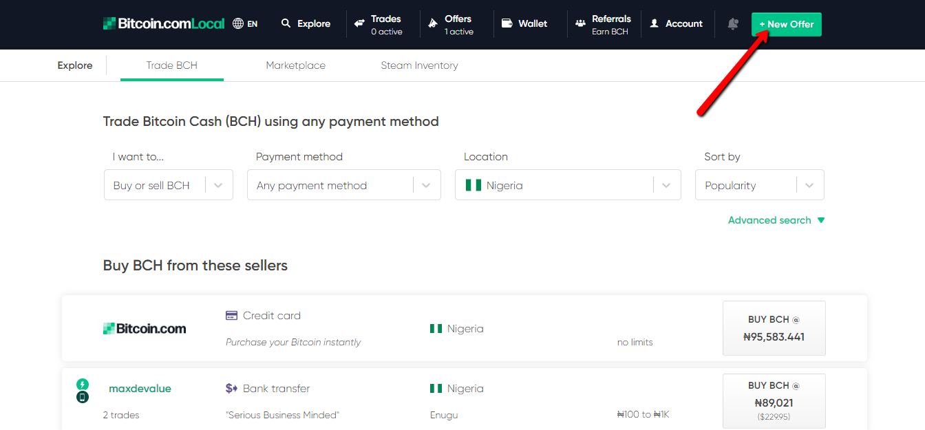925x430 pixels.
Task: Click the 'Enugu' location text
Action: pyautogui.click(x=444, y=415)
